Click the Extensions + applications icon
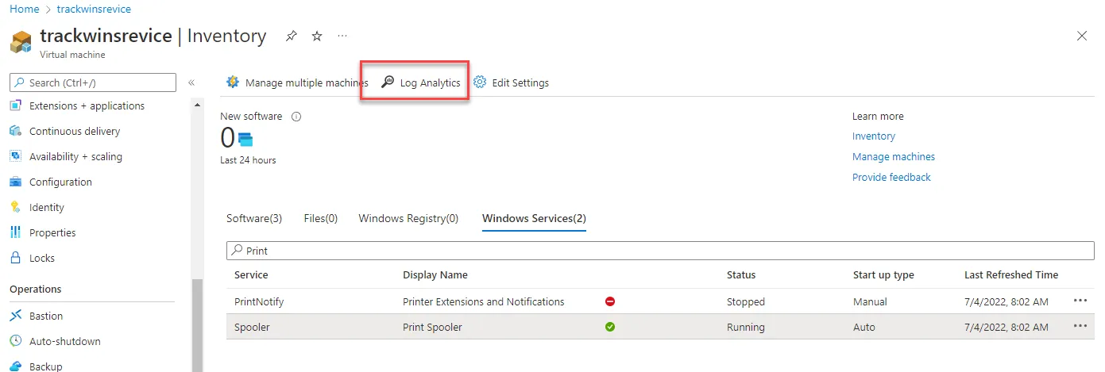 coord(15,105)
